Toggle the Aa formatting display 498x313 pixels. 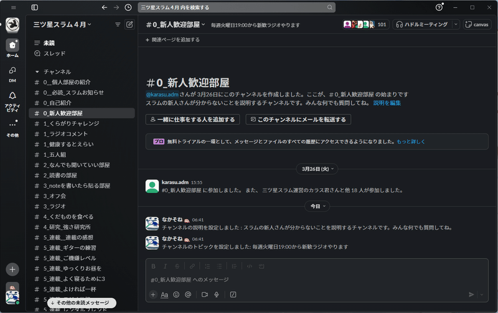[164, 294]
